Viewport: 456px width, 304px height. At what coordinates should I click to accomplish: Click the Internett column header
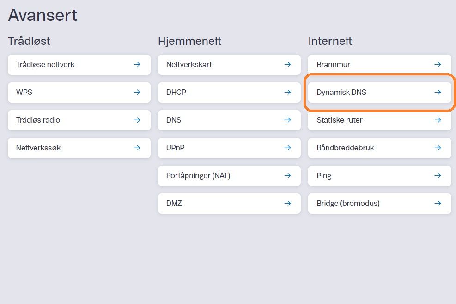coord(330,41)
